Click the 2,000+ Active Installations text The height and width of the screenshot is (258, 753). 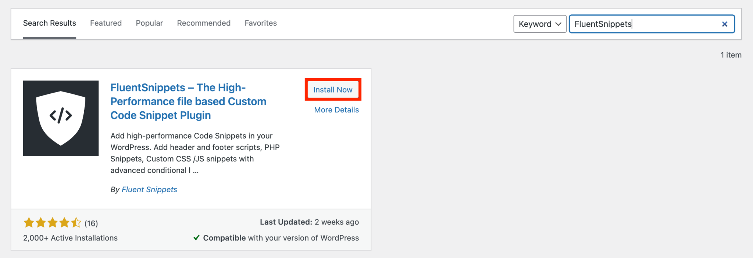tap(70, 238)
